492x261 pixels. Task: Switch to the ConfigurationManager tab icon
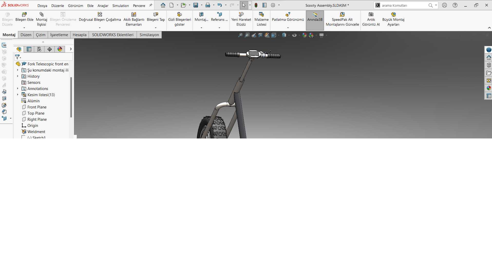(39, 49)
